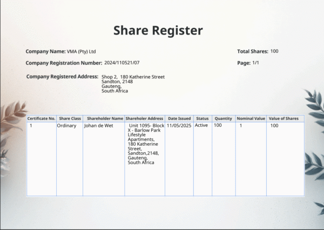Screen dimensions: 324x230
Task: Click the Nominal Value column header
Action: tap(251, 119)
